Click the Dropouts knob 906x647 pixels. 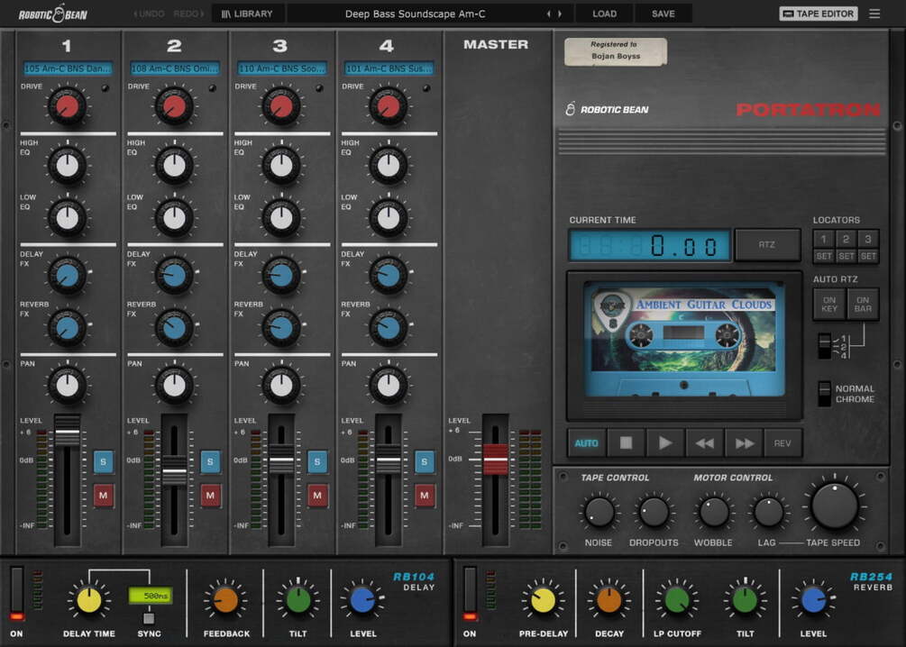click(654, 512)
